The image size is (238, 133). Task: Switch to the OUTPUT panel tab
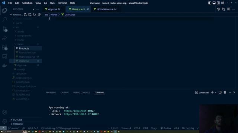point(65,92)
